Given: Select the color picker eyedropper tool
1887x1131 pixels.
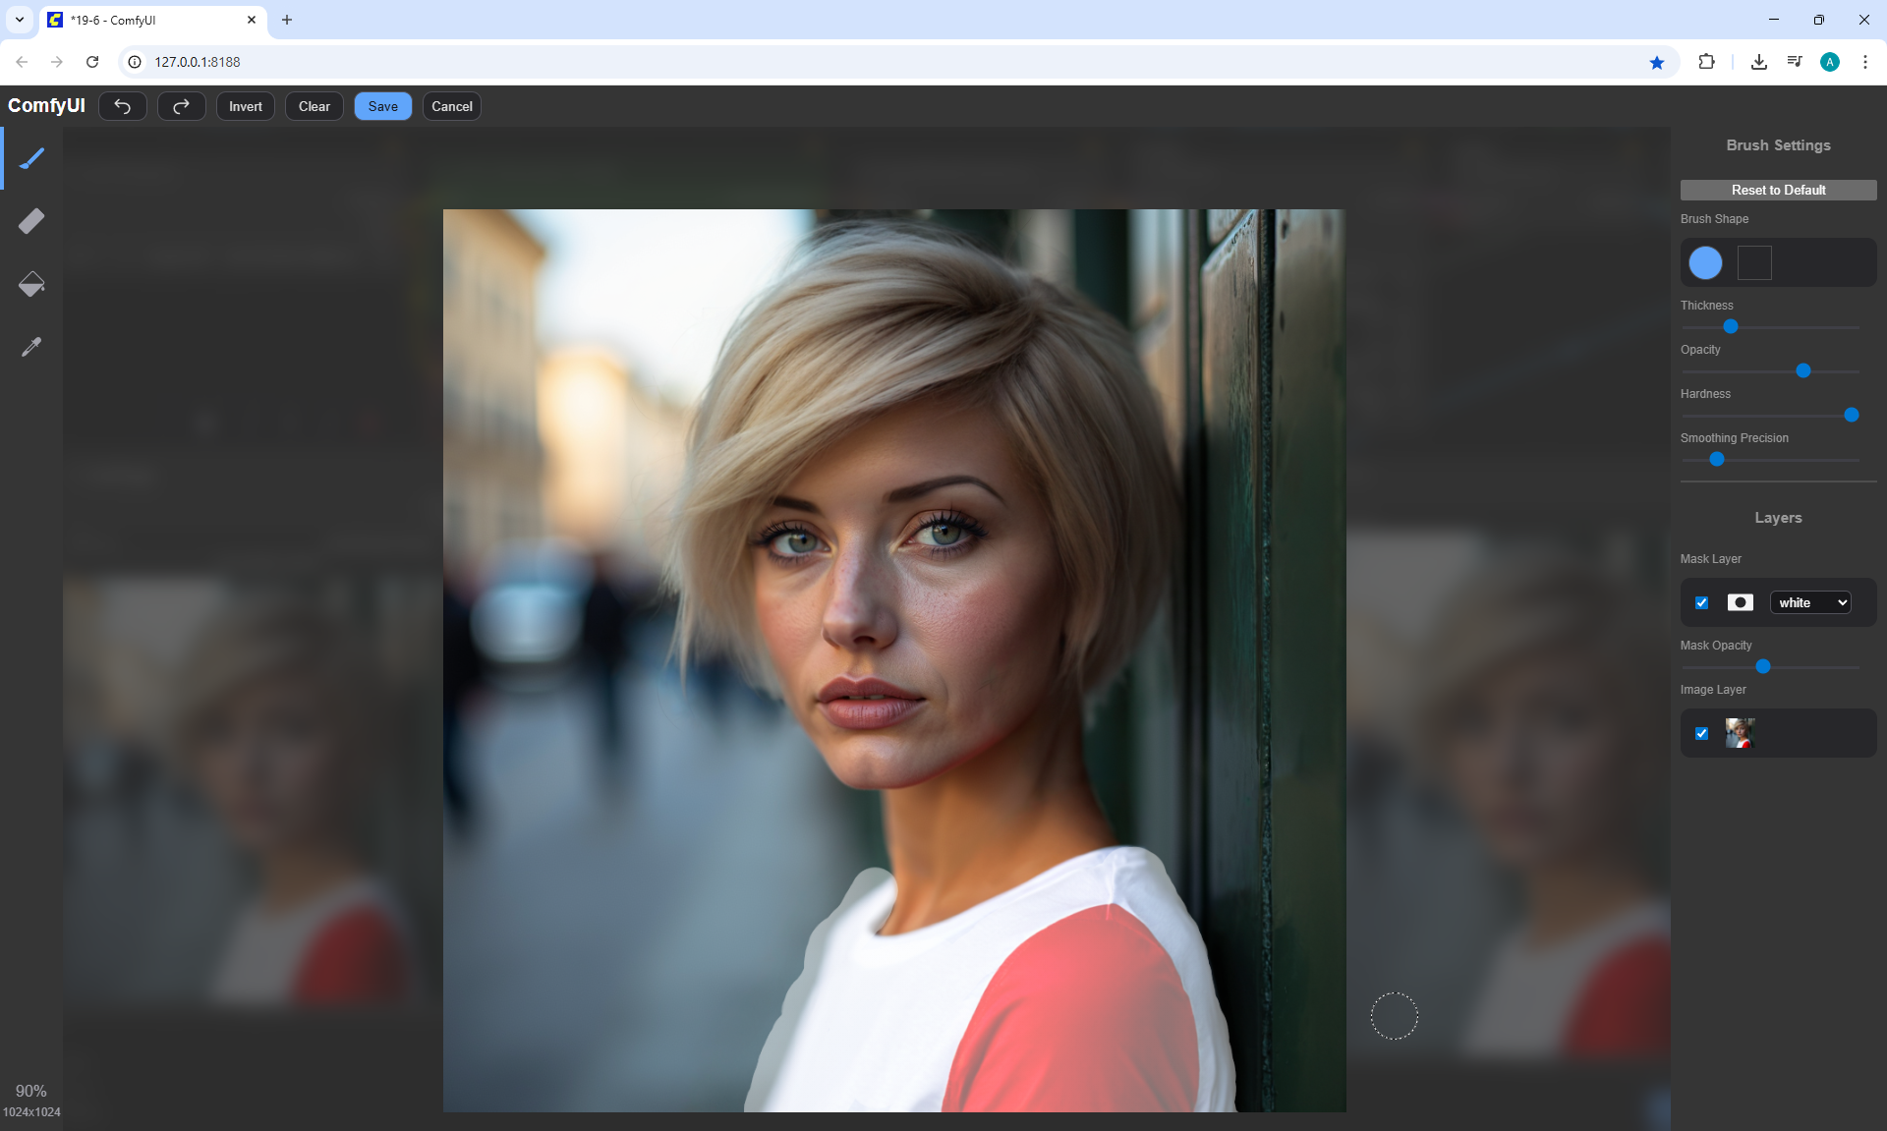Looking at the screenshot, I should (x=31, y=347).
